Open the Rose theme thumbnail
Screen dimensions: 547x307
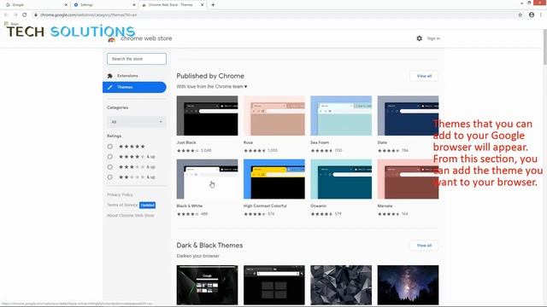(274, 116)
